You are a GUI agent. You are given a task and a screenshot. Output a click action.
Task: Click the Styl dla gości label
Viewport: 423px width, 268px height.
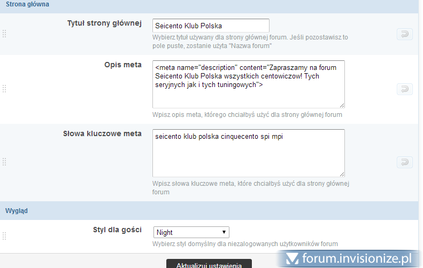117,230
